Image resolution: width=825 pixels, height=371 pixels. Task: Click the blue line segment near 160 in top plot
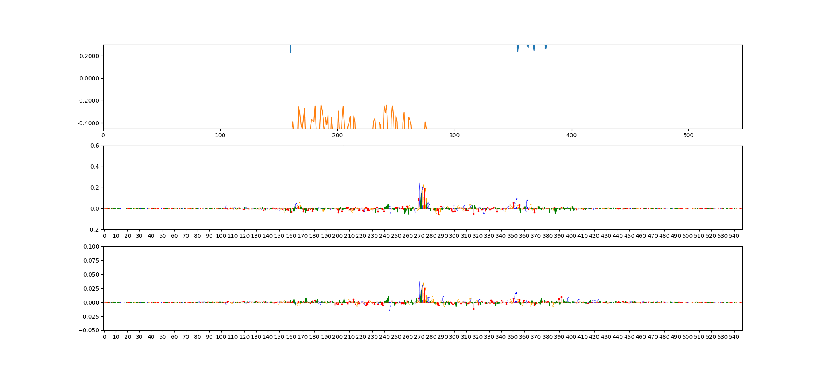pyautogui.click(x=290, y=49)
